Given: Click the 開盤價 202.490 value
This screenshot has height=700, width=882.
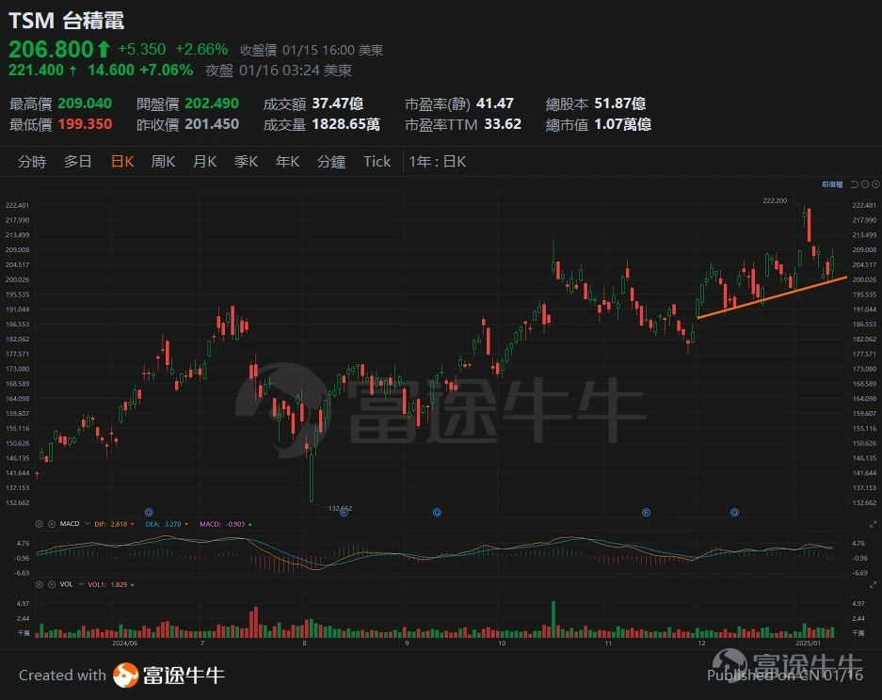Looking at the screenshot, I should [x=212, y=103].
